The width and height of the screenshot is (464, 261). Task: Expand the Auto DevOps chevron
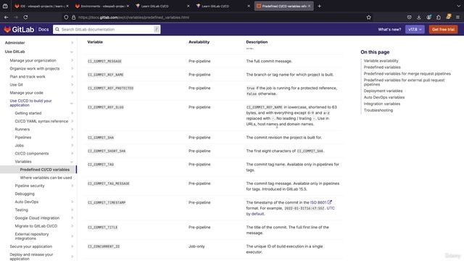coord(72,202)
